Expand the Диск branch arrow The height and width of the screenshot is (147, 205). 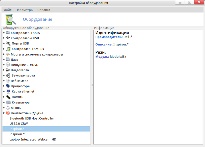4,59
